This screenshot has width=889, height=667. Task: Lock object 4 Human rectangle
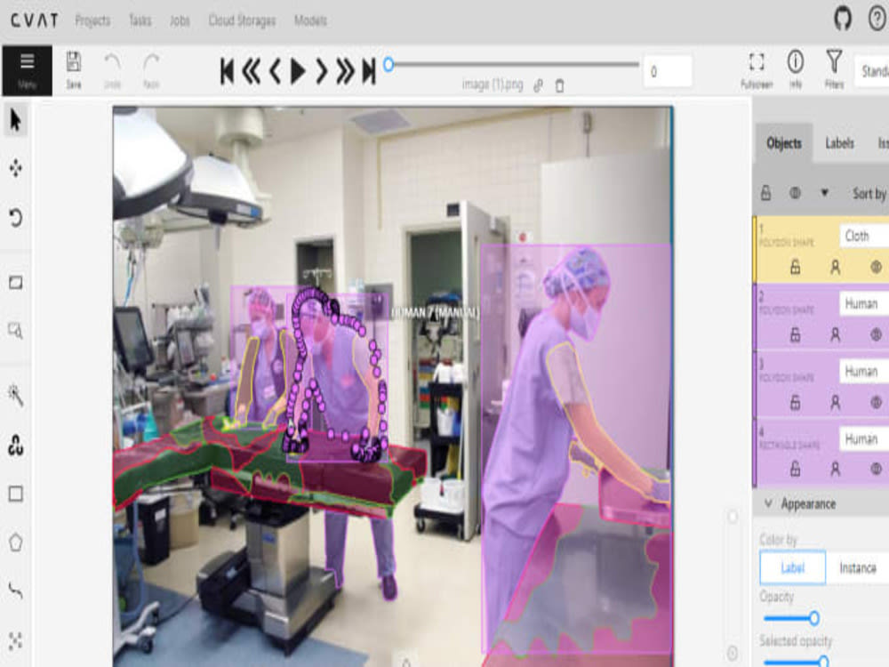(796, 469)
